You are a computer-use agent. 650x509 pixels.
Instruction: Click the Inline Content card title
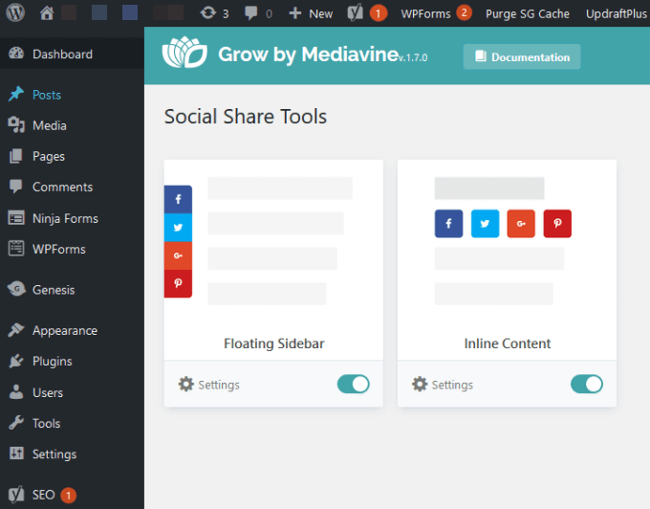[508, 343]
